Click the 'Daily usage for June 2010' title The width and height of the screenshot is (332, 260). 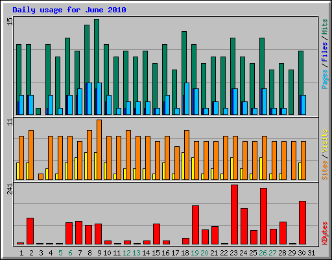(69, 10)
